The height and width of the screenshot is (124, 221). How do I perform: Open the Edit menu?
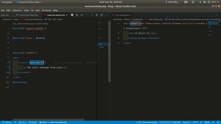(8, 10)
